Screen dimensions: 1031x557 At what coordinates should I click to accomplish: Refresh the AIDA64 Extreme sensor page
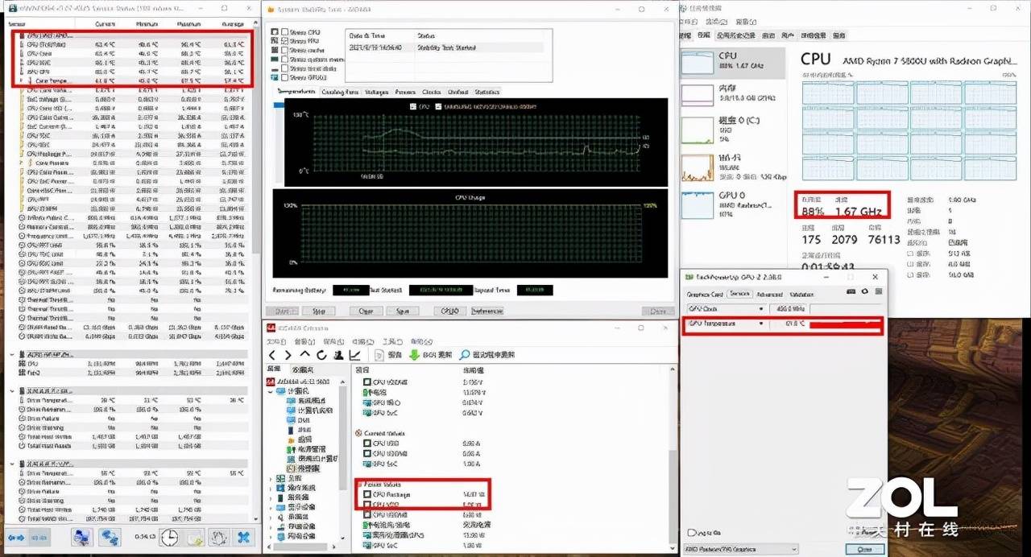click(321, 355)
